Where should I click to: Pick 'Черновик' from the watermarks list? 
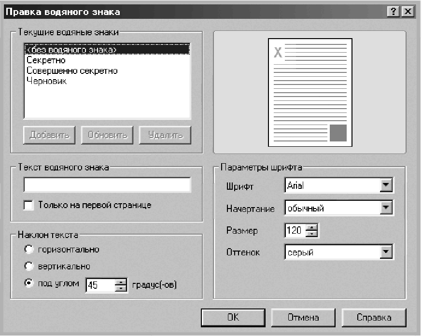tap(47, 82)
